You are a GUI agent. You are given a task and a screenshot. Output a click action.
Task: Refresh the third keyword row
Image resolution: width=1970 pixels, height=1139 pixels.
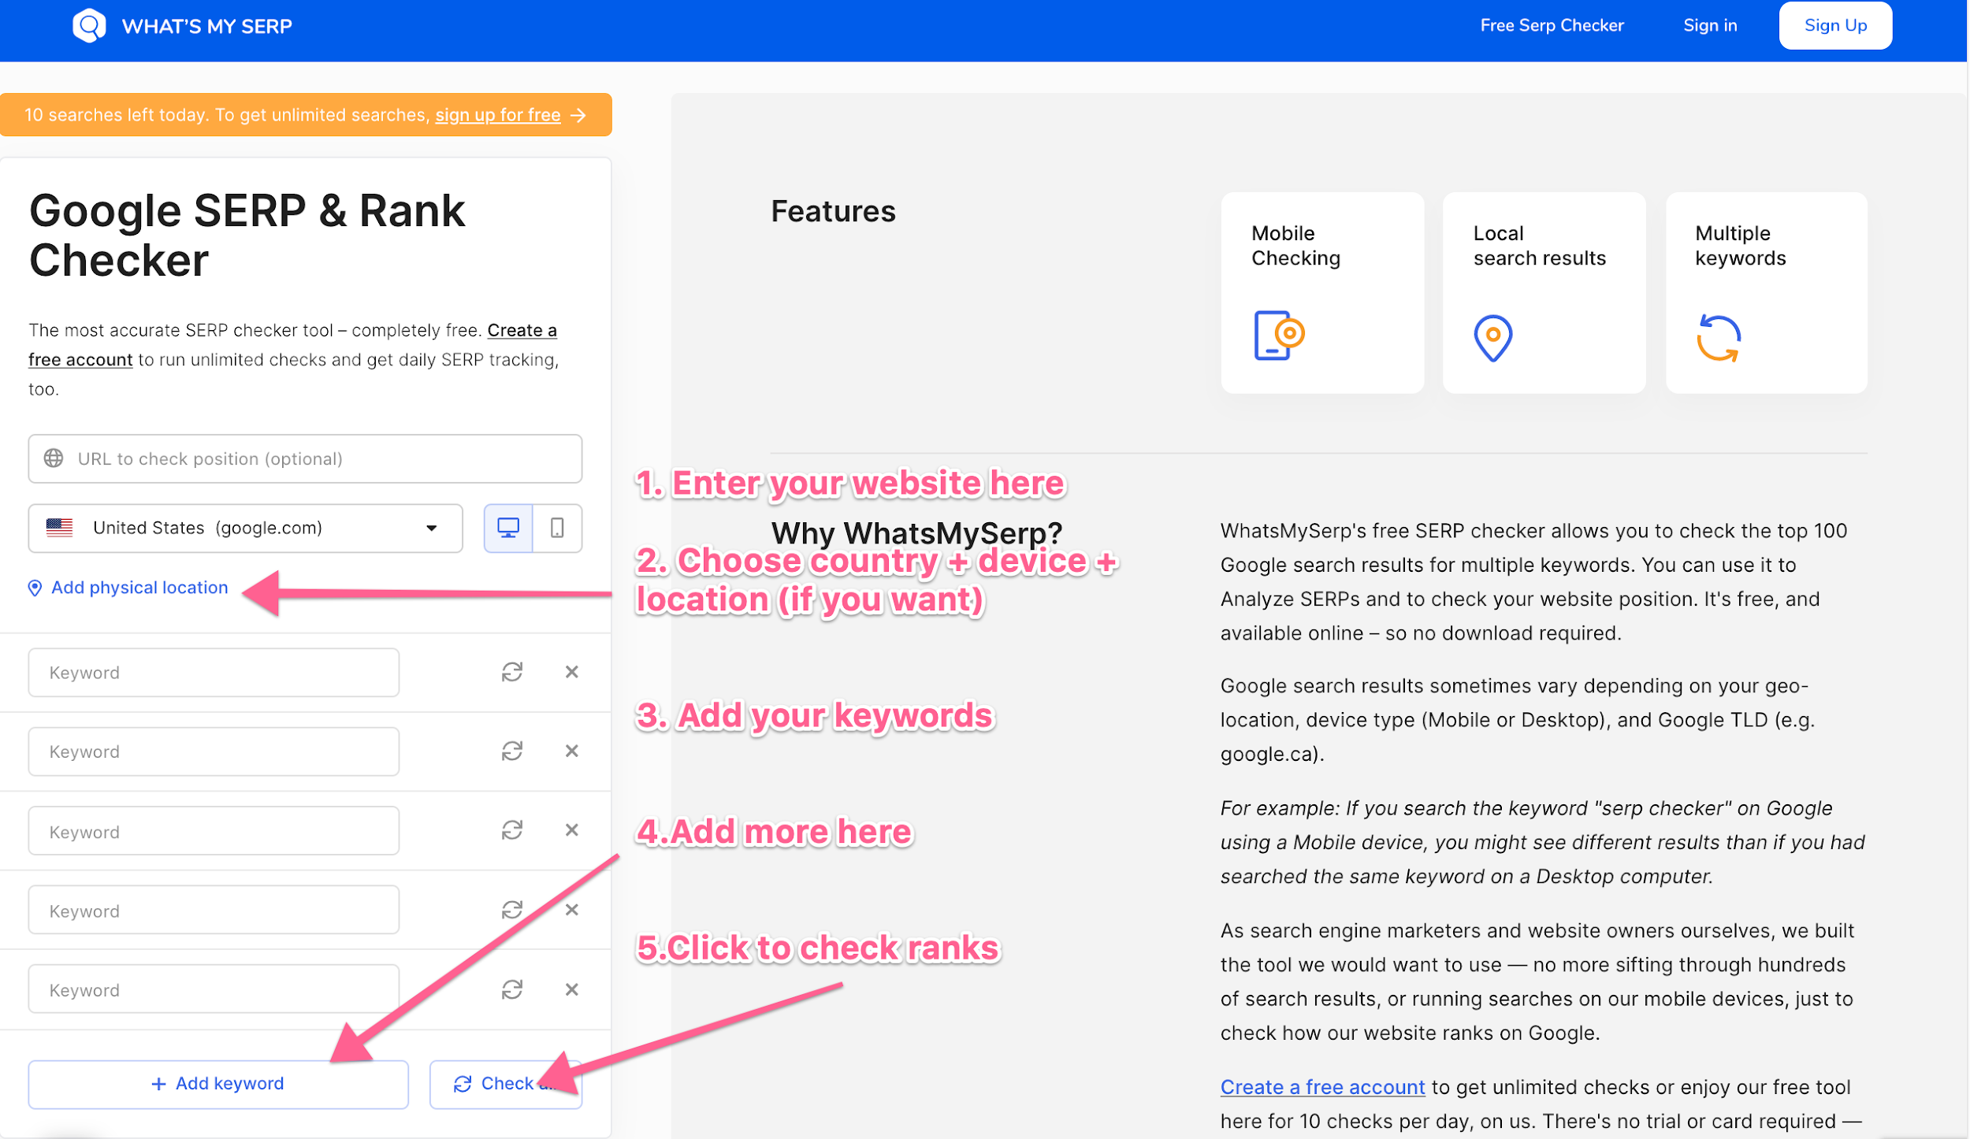(512, 830)
